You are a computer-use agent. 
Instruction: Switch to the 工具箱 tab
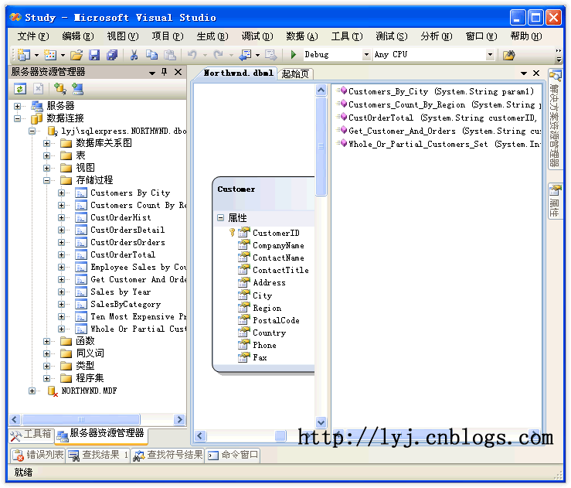[x=32, y=434]
